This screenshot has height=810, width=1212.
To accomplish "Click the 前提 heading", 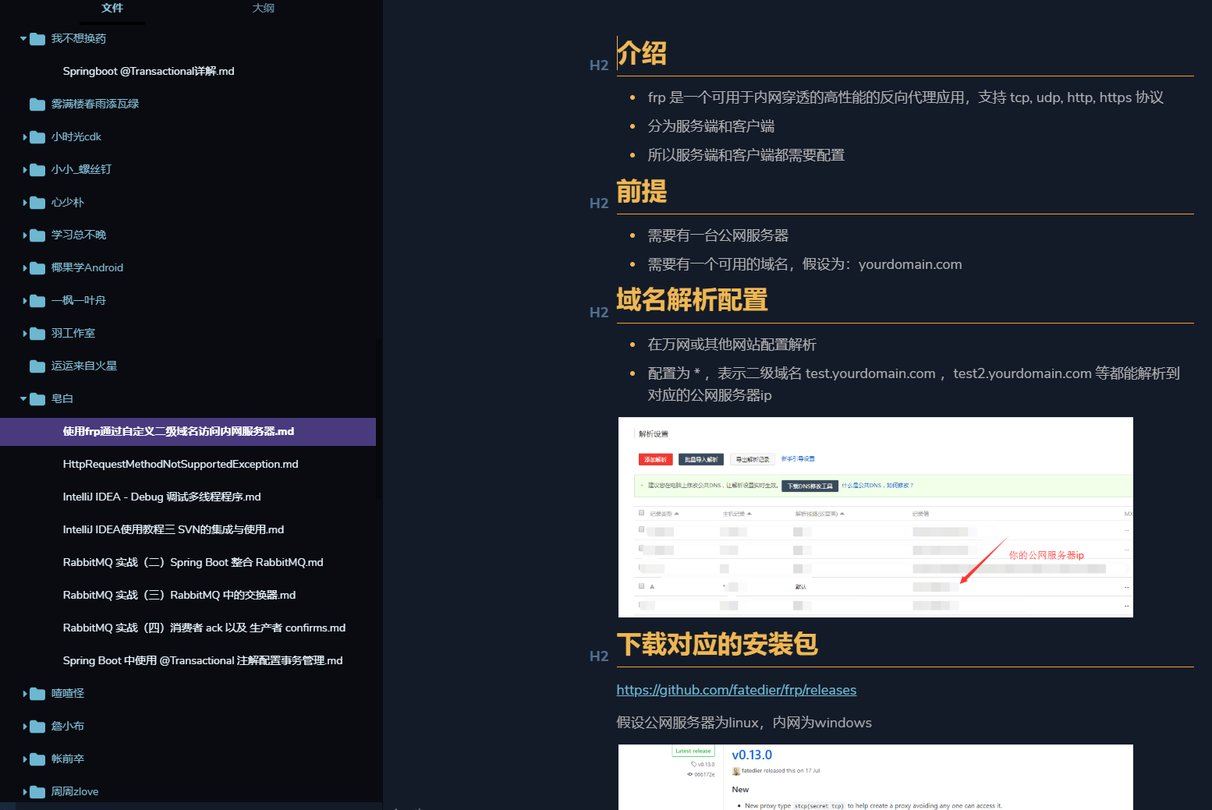I will (642, 191).
